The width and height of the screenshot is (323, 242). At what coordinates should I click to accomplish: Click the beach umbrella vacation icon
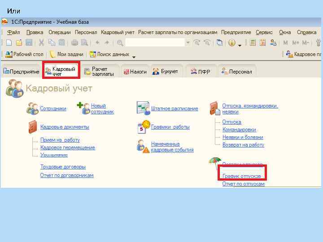click(215, 163)
